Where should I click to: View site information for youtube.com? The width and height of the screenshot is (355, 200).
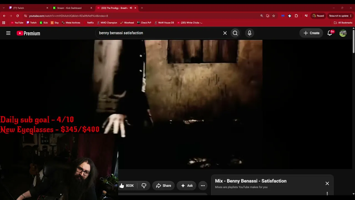26,16
